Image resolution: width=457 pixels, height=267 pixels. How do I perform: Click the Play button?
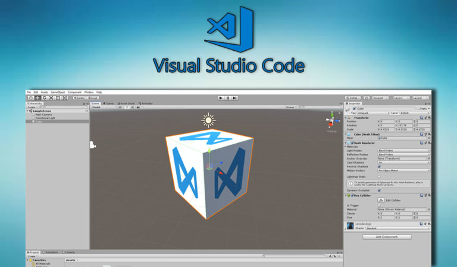point(221,98)
